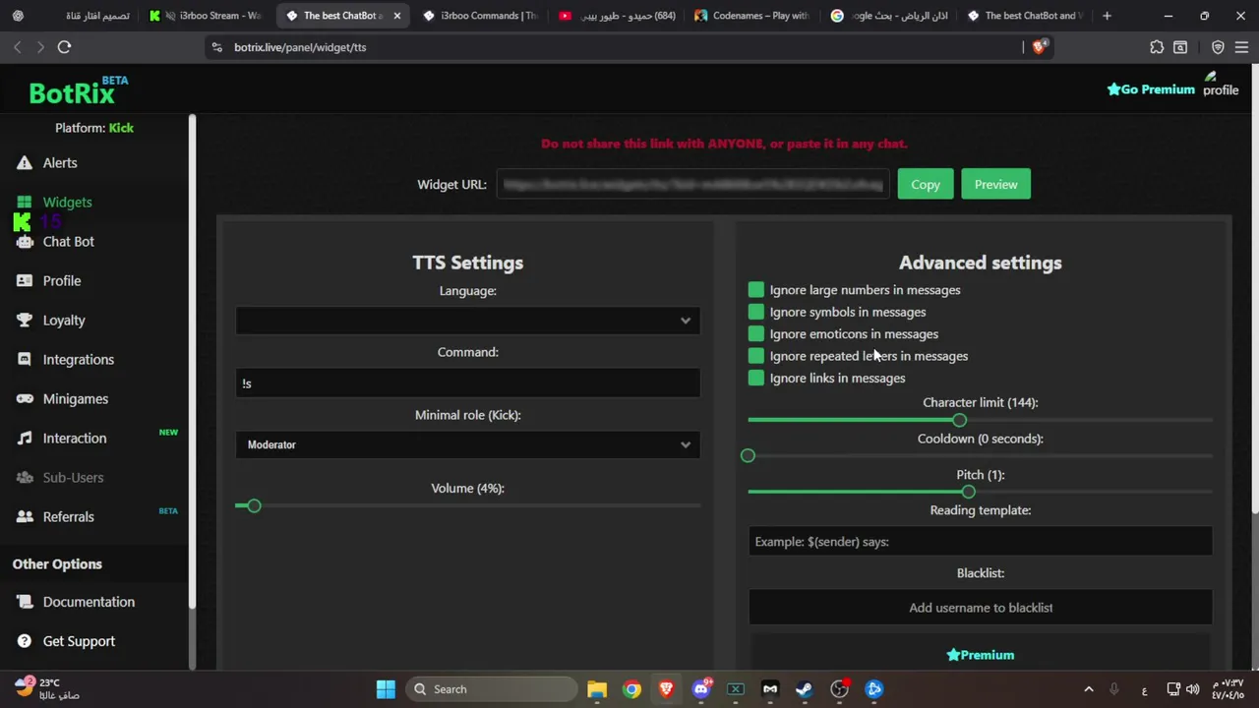
Task: Open the Alerts section in the sidebar
Action: [59, 163]
